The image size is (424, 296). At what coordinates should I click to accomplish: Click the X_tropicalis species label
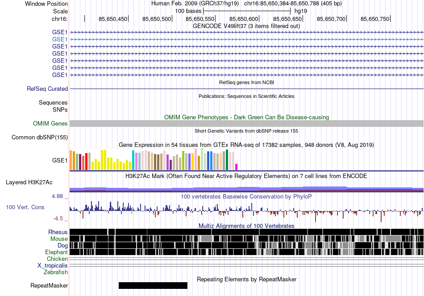tap(53, 266)
